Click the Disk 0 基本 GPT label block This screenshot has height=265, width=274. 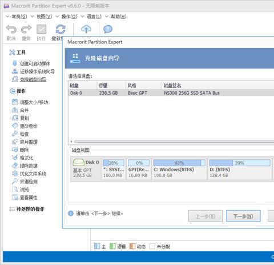click(86, 169)
